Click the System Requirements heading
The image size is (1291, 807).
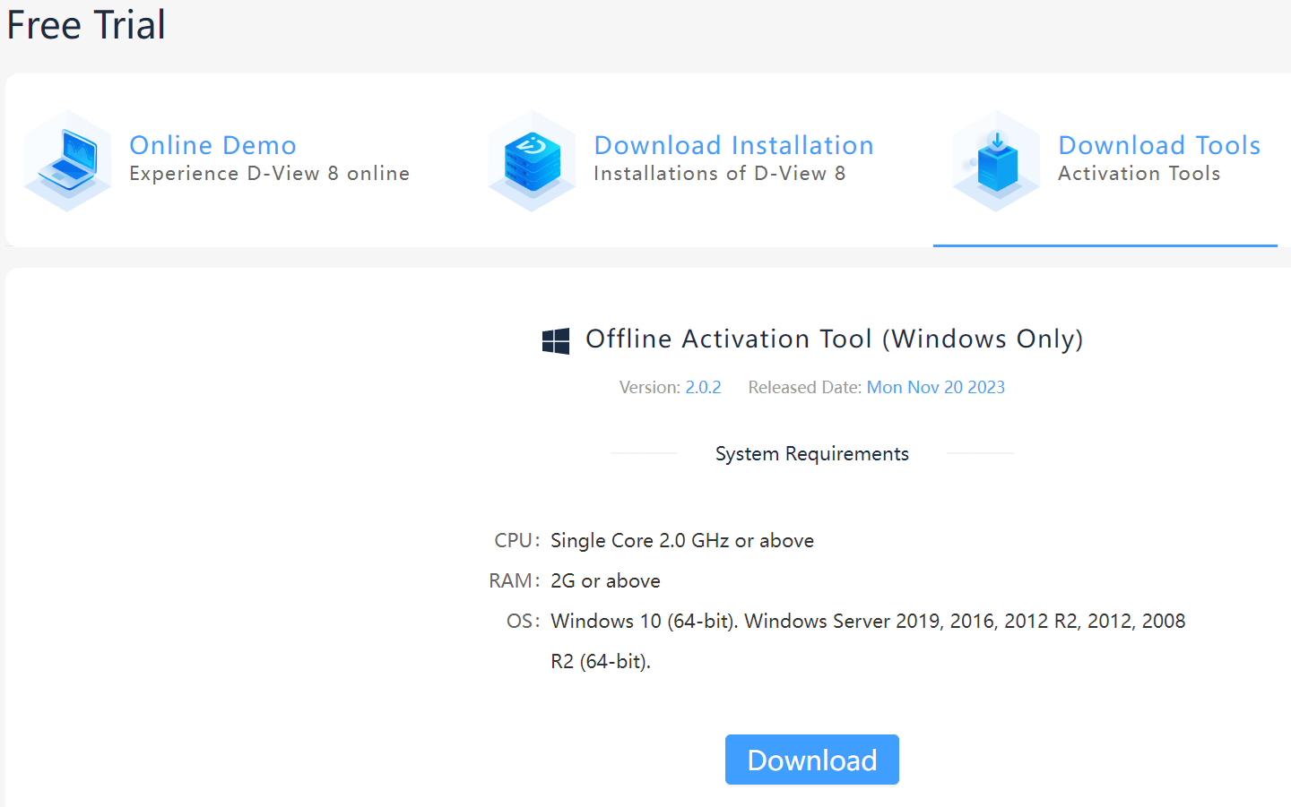coord(812,454)
